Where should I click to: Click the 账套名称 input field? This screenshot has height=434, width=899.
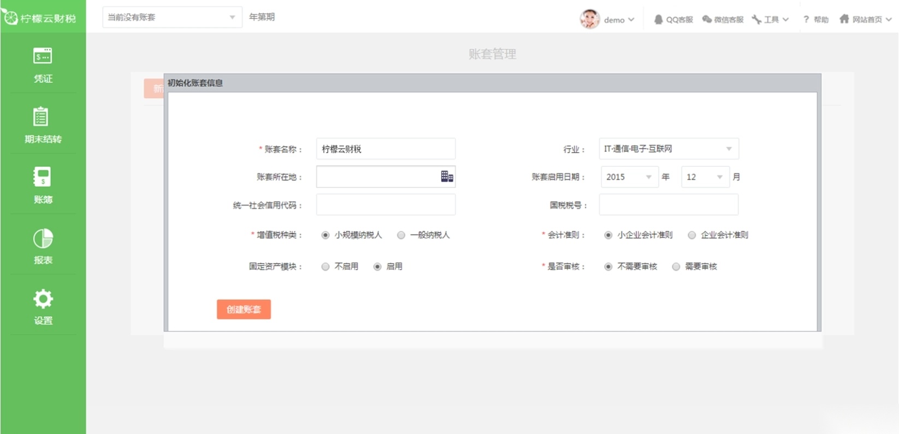pyautogui.click(x=386, y=149)
